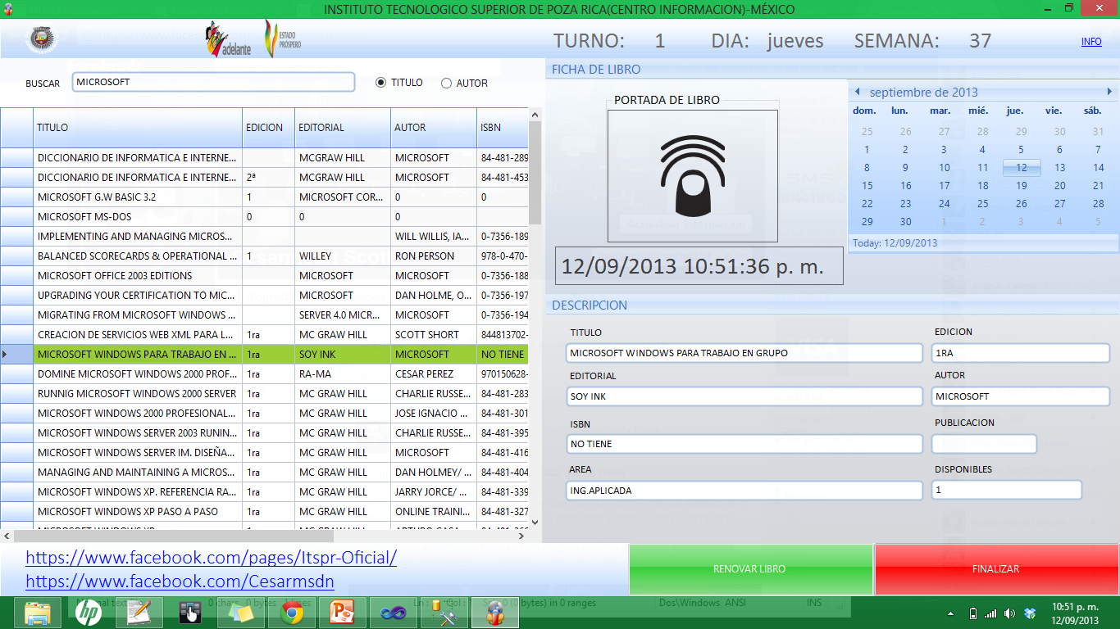Click 'RON PERSON' author cell

(x=434, y=256)
